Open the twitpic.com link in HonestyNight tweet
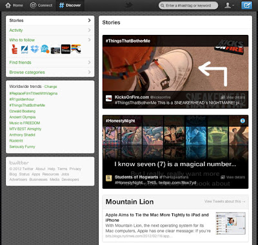Image resolution: width=258 pixels, height=245 pixels. tap(177, 183)
